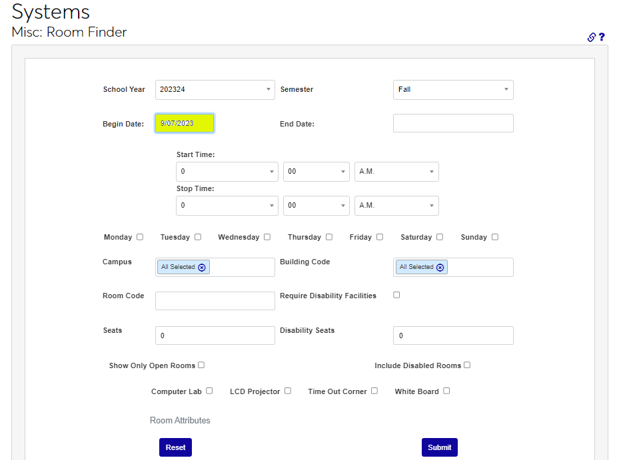Check Show Only Open Rooms
The width and height of the screenshot is (619, 460).
coord(201,365)
